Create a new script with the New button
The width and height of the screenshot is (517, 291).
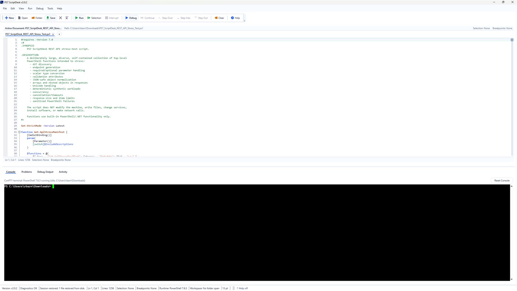[x=9, y=18]
